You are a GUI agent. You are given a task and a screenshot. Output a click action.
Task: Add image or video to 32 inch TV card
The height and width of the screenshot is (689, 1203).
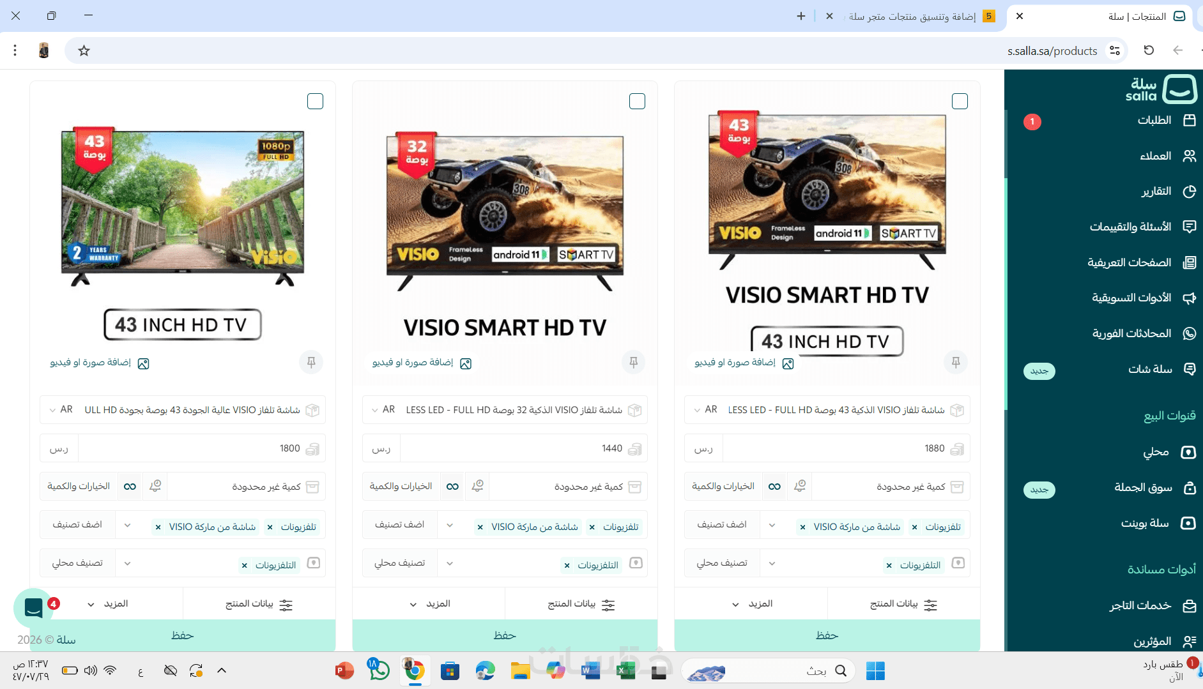[x=422, y=363]
